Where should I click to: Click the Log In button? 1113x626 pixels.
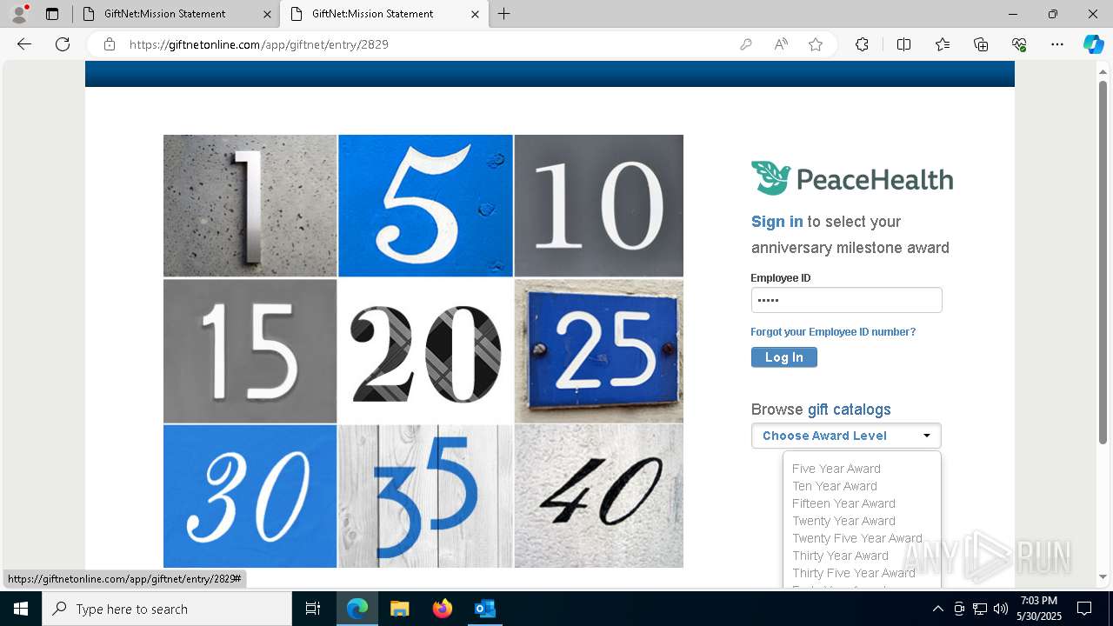(783, 357)
